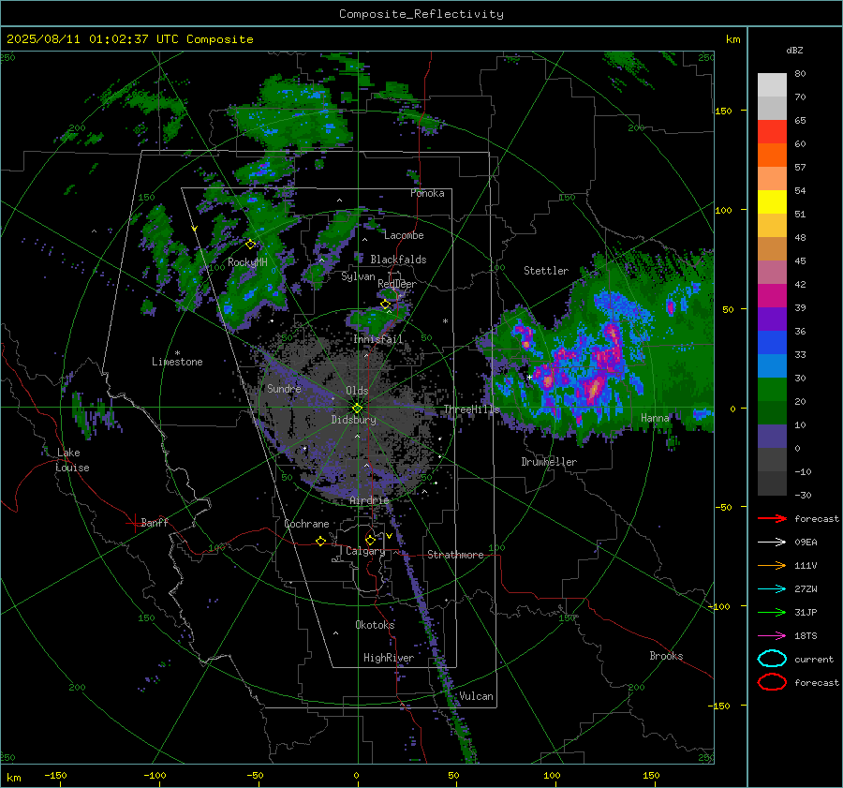The width and height of the screenshot is (843, 788).
Task: Click the Blackfalds town label
Action: [x=398, y=260]
